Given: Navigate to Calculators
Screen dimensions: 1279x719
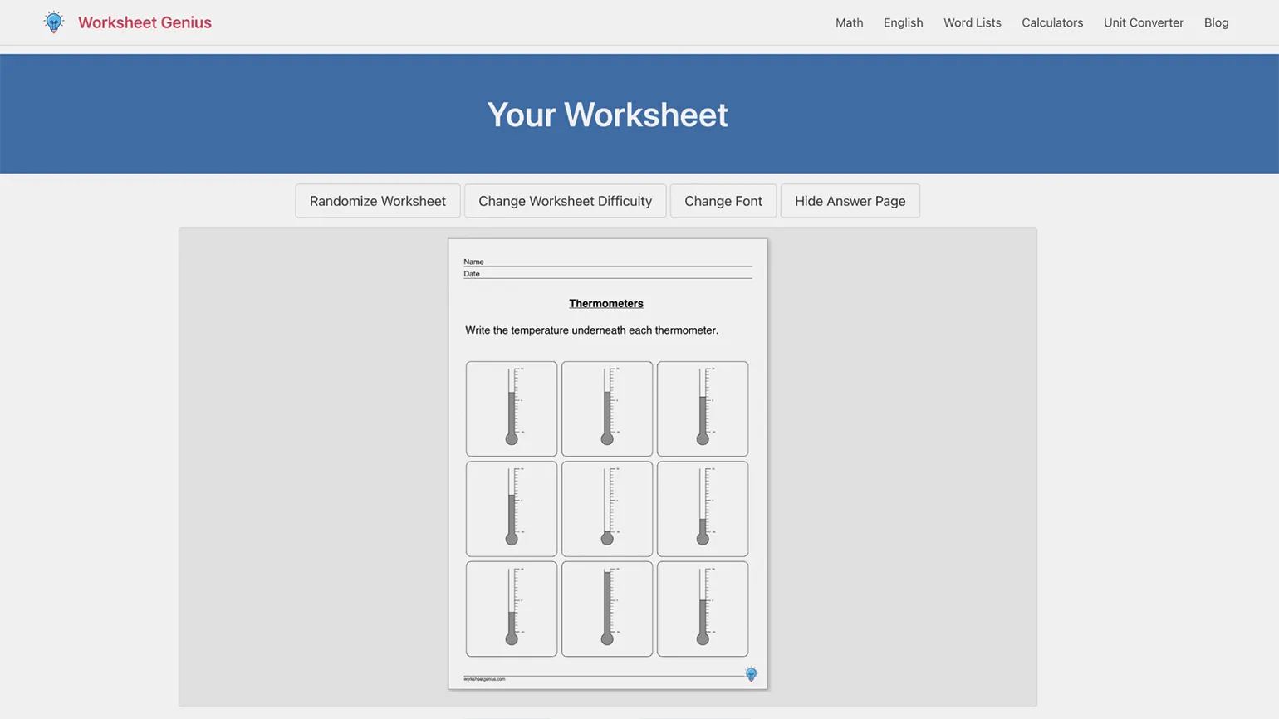Looking at the screenshot, I should click(1051, 22).
